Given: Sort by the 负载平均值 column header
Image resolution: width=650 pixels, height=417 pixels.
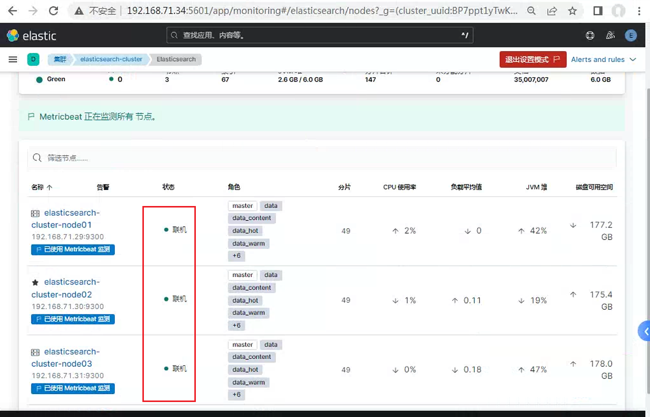Looking at the screenshot, I should click(466, 187).
